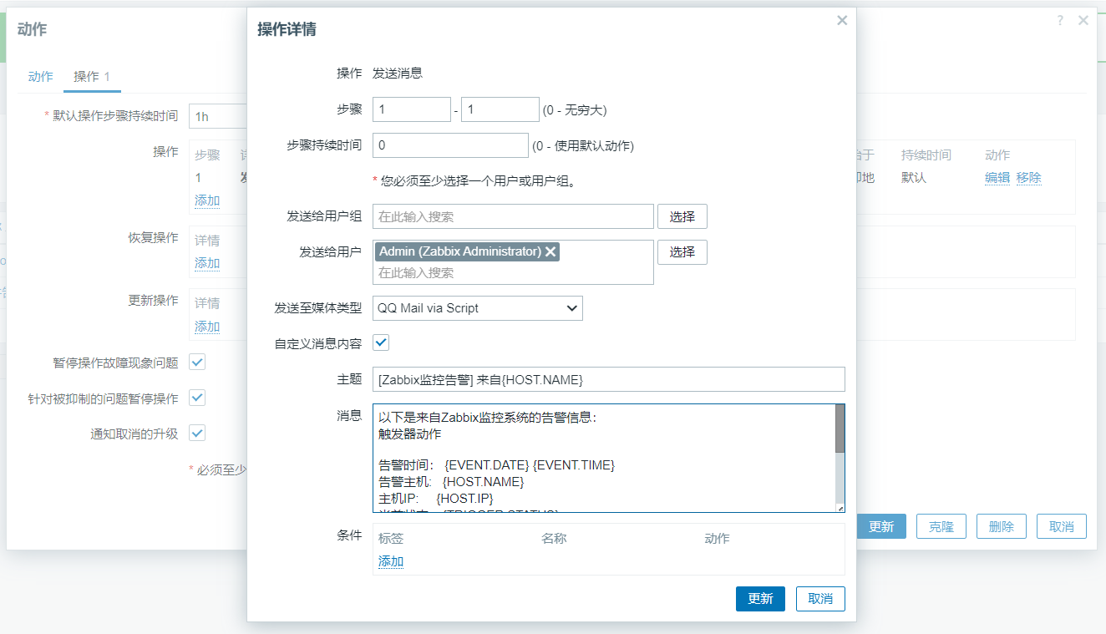Focus 步骤 start value field

[412, 109]
